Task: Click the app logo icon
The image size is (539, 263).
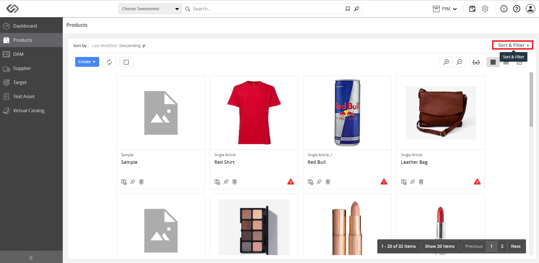Action: [x=13, y=9]
